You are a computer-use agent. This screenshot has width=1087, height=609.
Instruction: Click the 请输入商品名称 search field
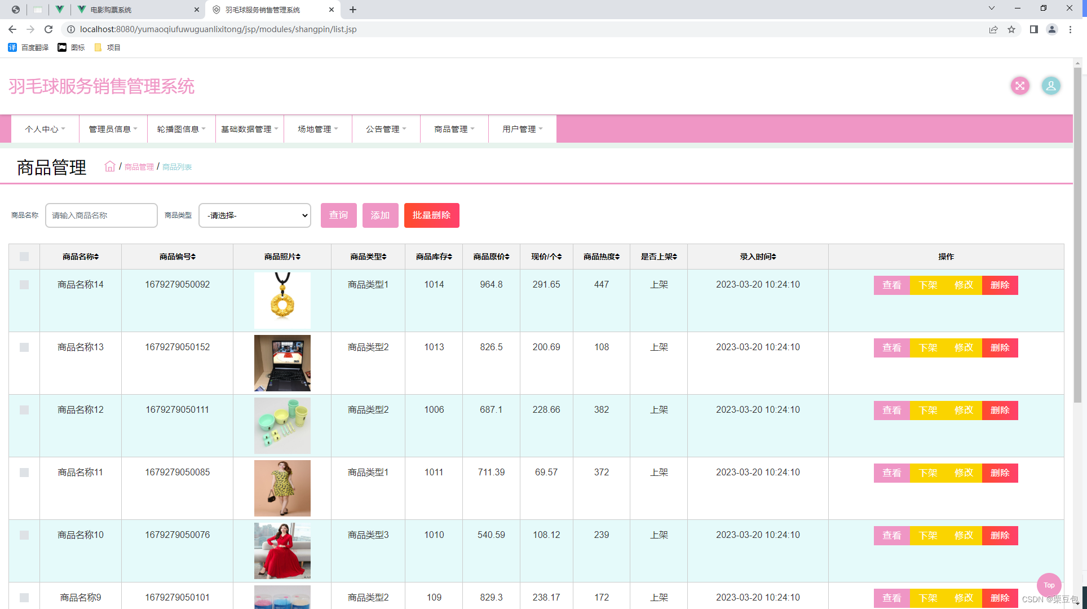tap(101, 215)
